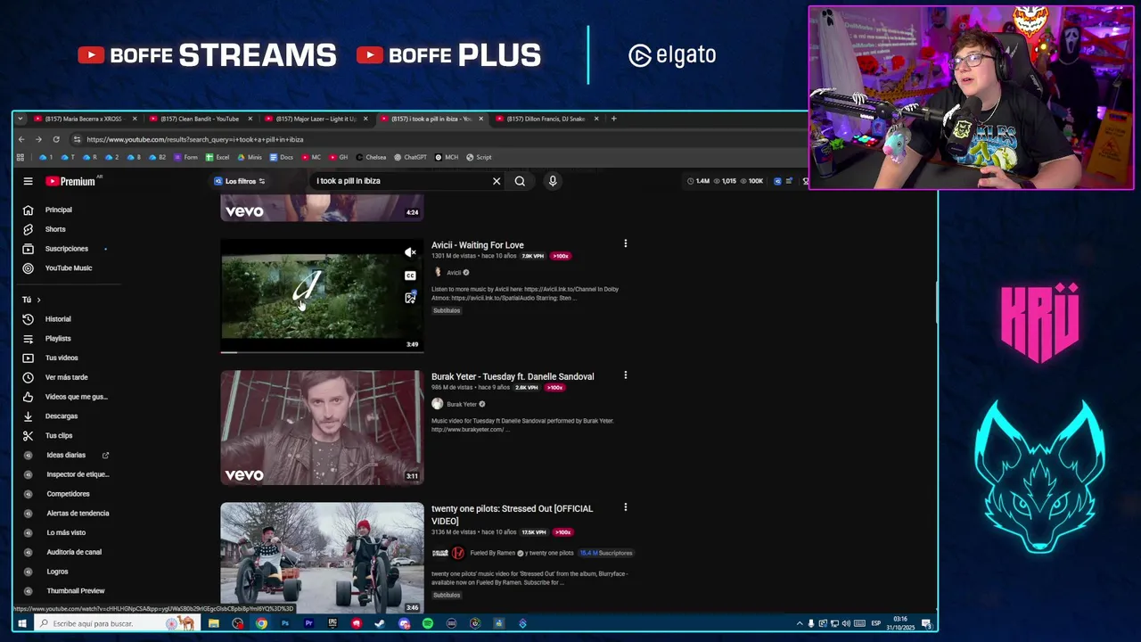Open 'Videos que me gus...' in the sidebar
This screenshot has width=1141, height=642.
76,397
